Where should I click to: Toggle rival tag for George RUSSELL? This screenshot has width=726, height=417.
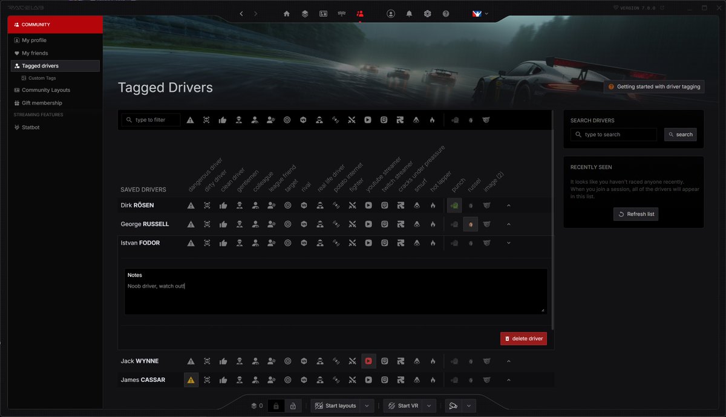coord(304,224)
